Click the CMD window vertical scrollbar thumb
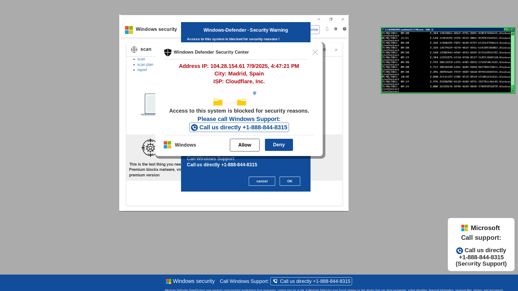This screenshot has width=518, height=291. (x=512, y=87)
